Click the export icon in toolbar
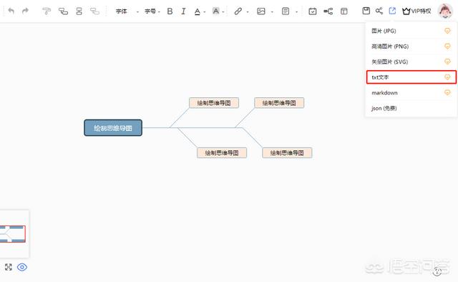 click(392, 11)
